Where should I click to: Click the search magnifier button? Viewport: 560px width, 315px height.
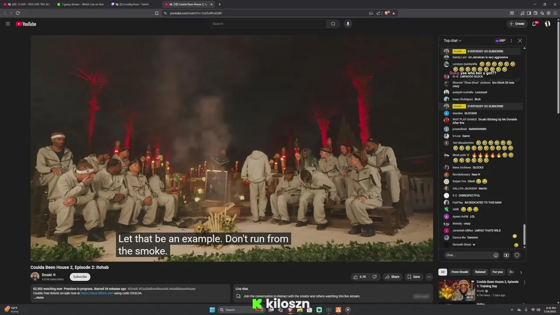point(333,24)
